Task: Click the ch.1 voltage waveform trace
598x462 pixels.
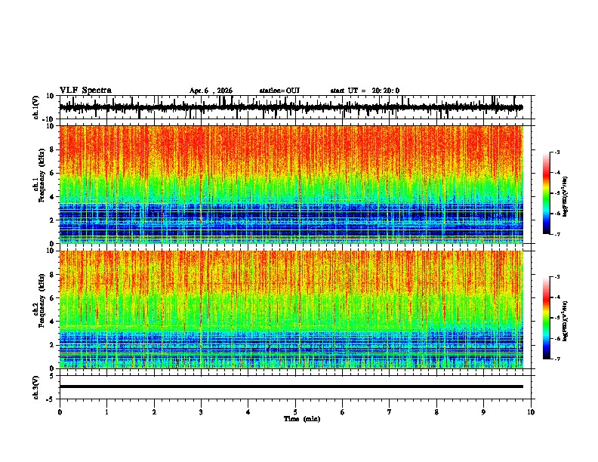Action: (x=291, y=107)
